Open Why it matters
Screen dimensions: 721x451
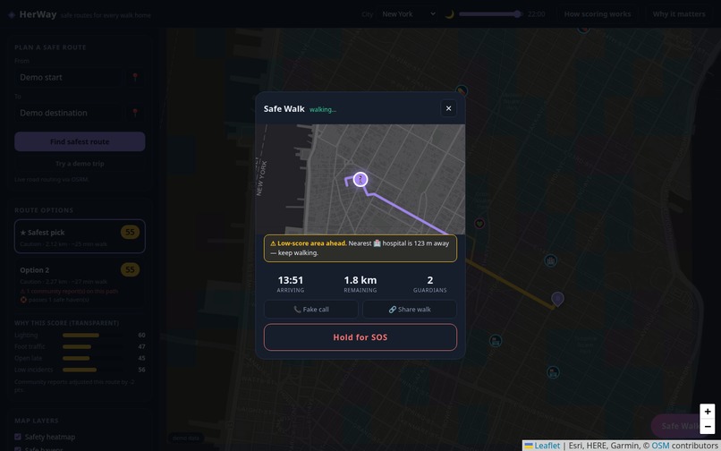679,13
